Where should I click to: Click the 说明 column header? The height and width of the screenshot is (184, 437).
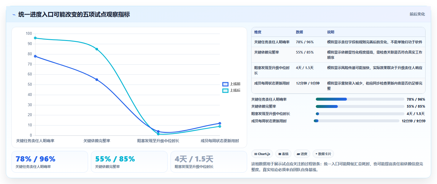[331, 32]
